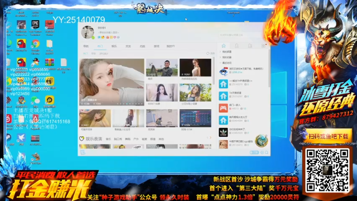Click the pill-shaped switch in YY's bottom bar
Image resolution: width=357 pixels, height=201 pixels.
[254, 152]
